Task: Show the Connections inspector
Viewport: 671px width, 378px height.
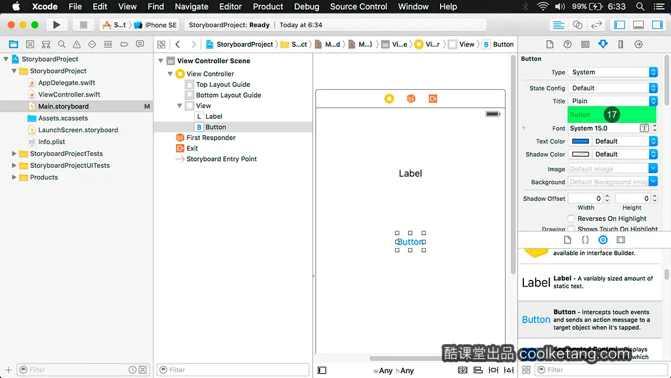Action: tap(639, 44)
